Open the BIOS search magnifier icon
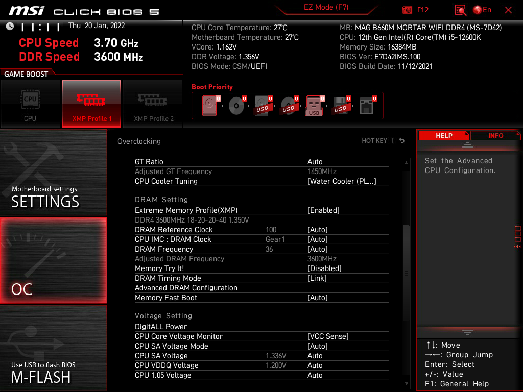 click(461, 10)
